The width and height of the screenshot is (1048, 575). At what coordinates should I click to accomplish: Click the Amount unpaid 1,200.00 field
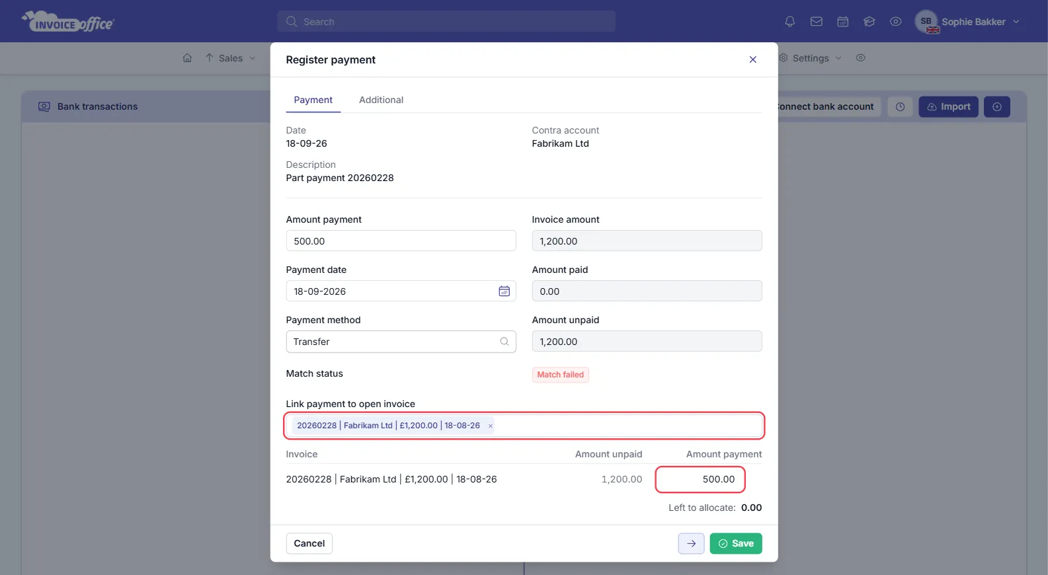(647, 341)
